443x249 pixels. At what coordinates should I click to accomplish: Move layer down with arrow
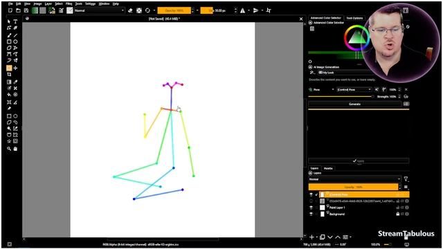point(330,237)
